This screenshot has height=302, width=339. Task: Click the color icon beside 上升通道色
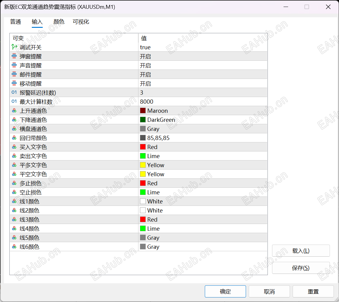(x=14, y=110)
